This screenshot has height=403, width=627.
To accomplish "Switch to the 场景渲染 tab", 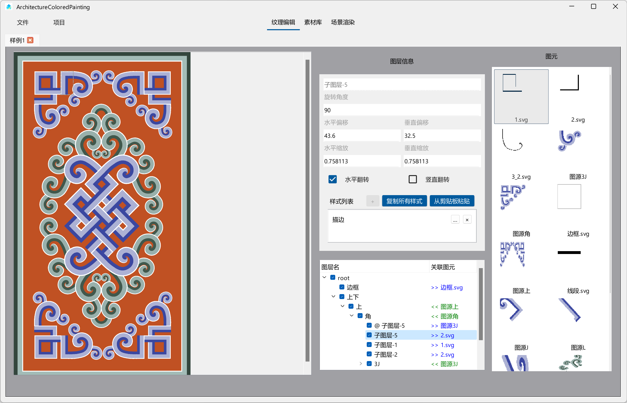I will click(x=343, y=22).
